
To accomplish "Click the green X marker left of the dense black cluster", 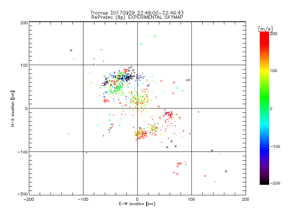I will tap(91, 83).
